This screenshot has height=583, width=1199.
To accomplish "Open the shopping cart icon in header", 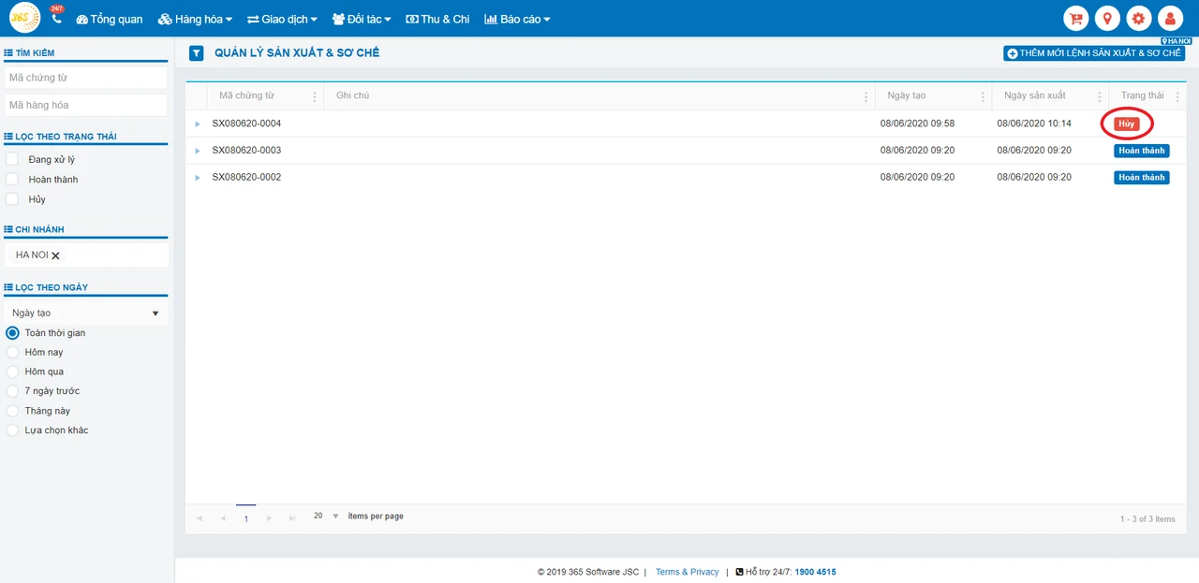I will tap(1077, 18).
